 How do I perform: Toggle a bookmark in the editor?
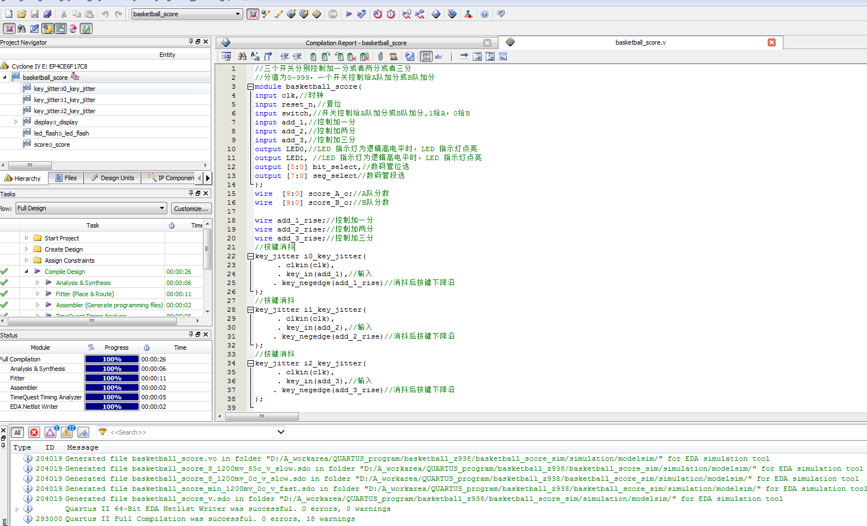pos(313,56)
